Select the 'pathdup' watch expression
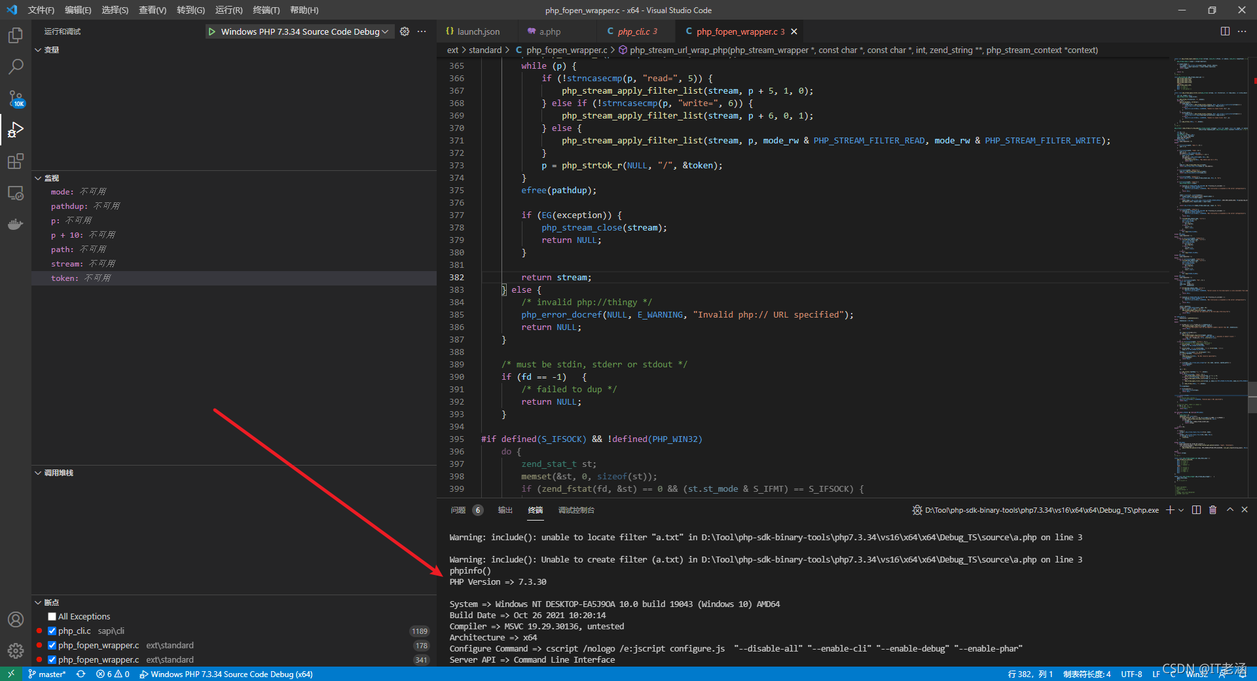 [x=234, y=206]
